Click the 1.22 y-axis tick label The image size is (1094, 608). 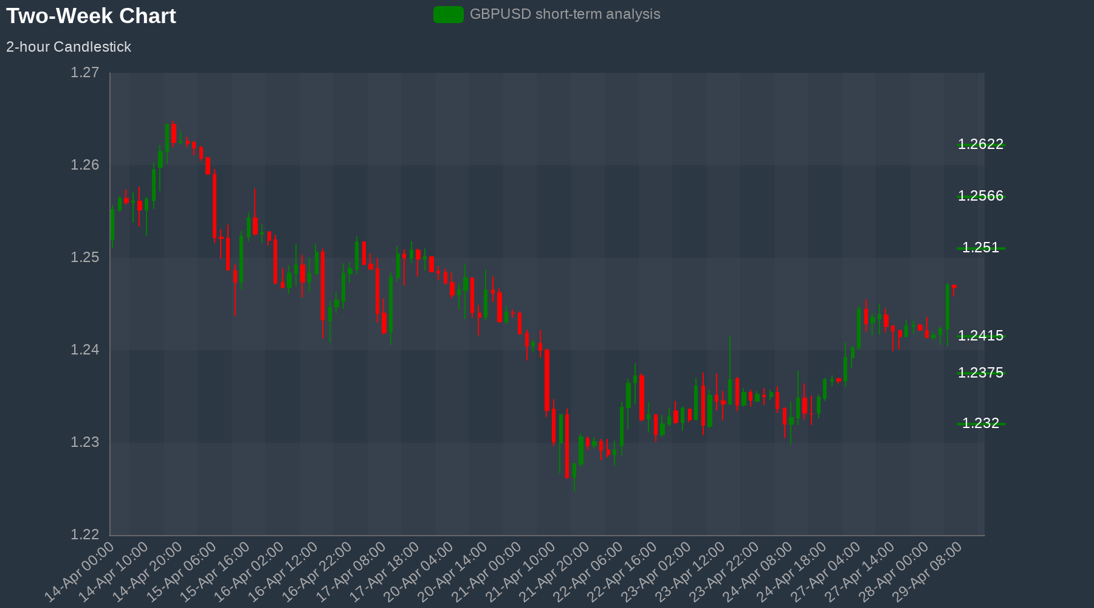(84, 534)
